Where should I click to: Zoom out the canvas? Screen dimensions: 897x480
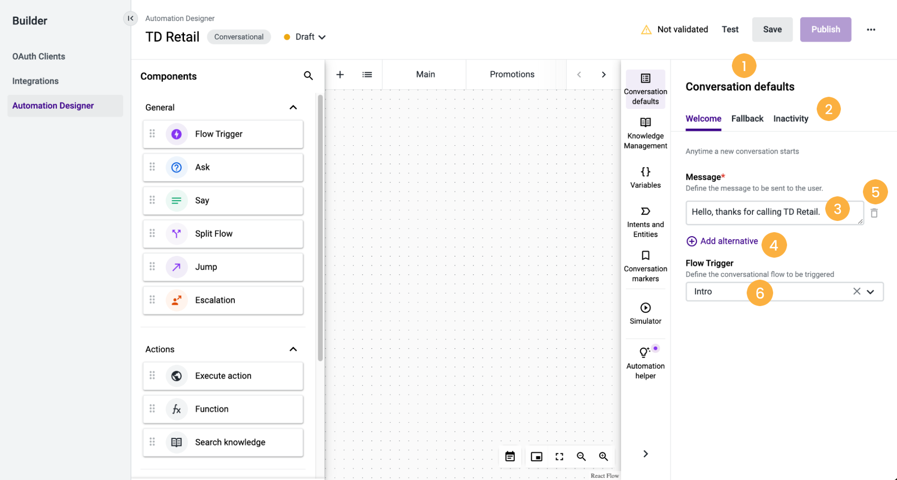[x=581, y=456]
